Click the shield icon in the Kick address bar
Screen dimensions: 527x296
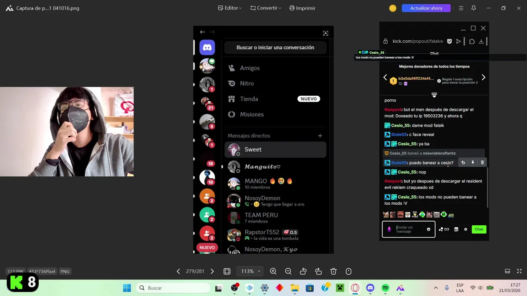449,41
